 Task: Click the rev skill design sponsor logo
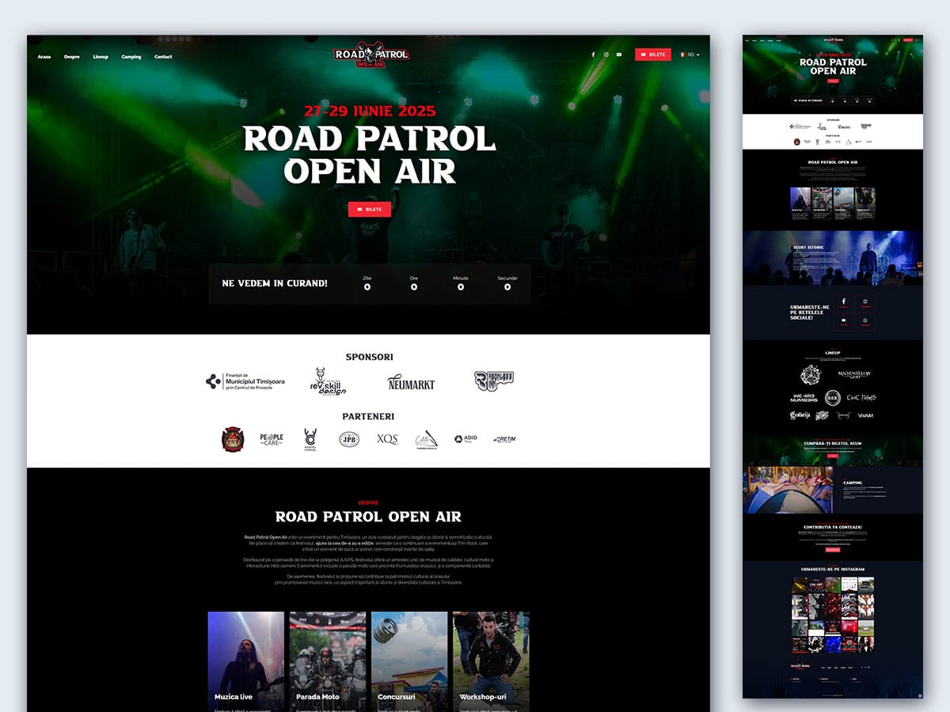click(328, 381)
